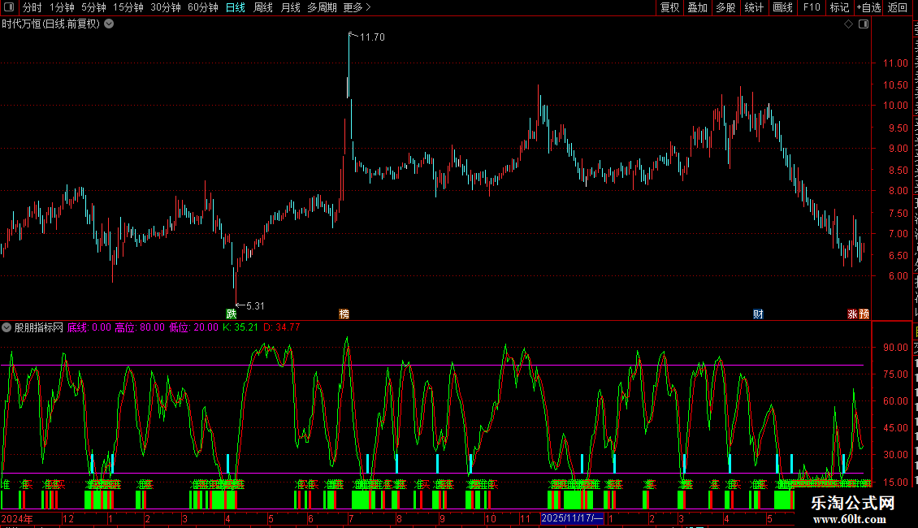918x528 pixels.
Task: Click the 2025/11/17 date marker
Action: [572, 518]
